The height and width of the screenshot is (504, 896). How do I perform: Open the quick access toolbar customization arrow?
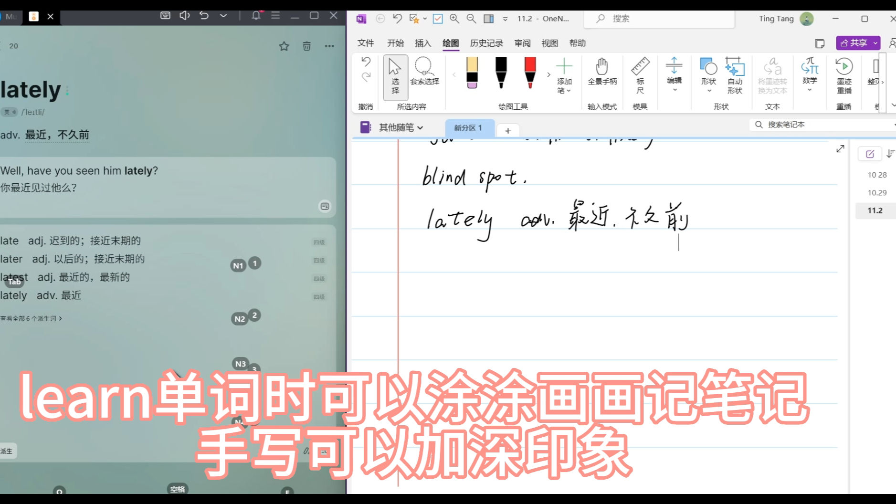point(505,19)
